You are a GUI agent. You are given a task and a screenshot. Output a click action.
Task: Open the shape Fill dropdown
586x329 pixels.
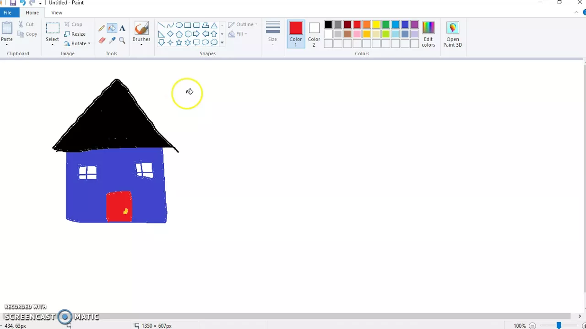pos(238,34)
